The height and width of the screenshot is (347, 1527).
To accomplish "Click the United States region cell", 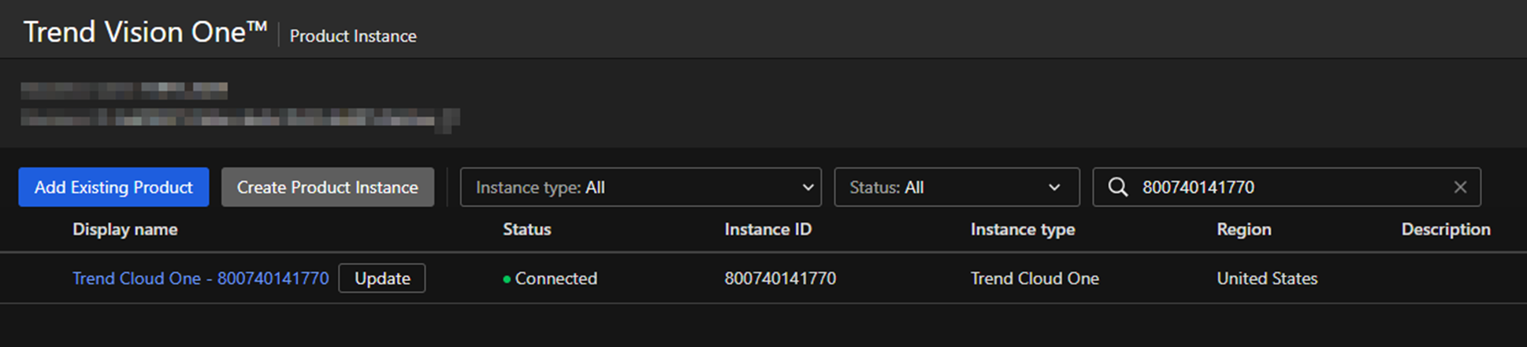I will pos(1266,279).
